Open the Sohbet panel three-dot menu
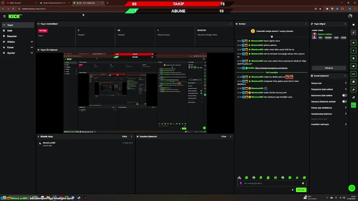 click(306, 24)
